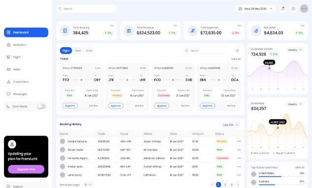Open Total Revenue card more options
Image resolution: width=312 pixels, height=188 pixels.
click(175, 26)
